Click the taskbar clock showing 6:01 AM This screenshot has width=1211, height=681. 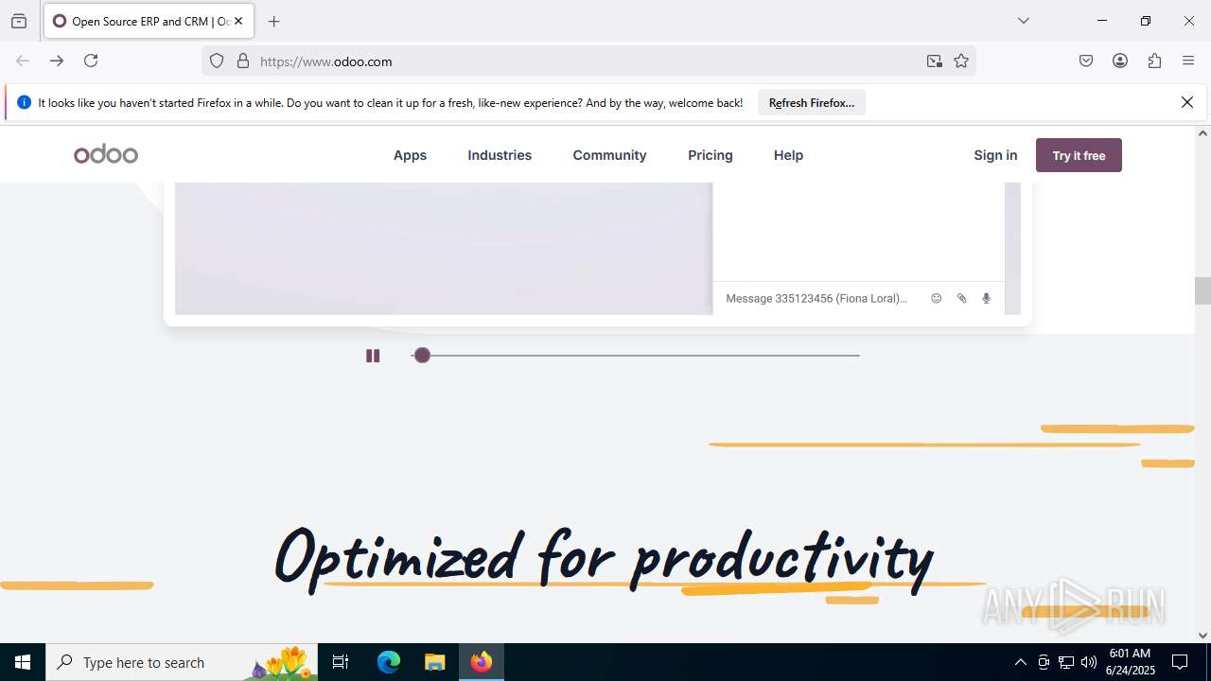click(x=1130, y=662)
